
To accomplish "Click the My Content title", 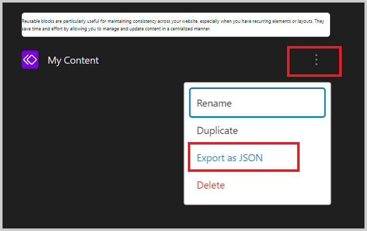I will [x=73, y=60].
